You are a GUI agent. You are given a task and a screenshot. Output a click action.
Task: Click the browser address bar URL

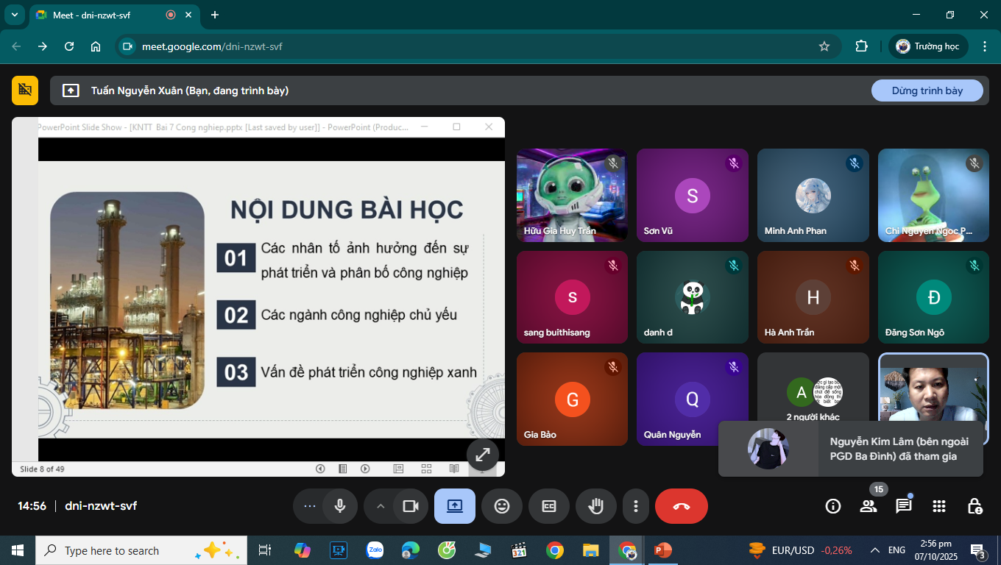pos(212,46)
